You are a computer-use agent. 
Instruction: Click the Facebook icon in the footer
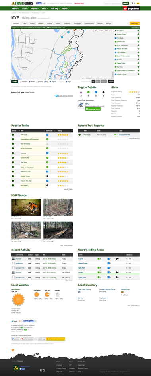click(x=41, y=370)
